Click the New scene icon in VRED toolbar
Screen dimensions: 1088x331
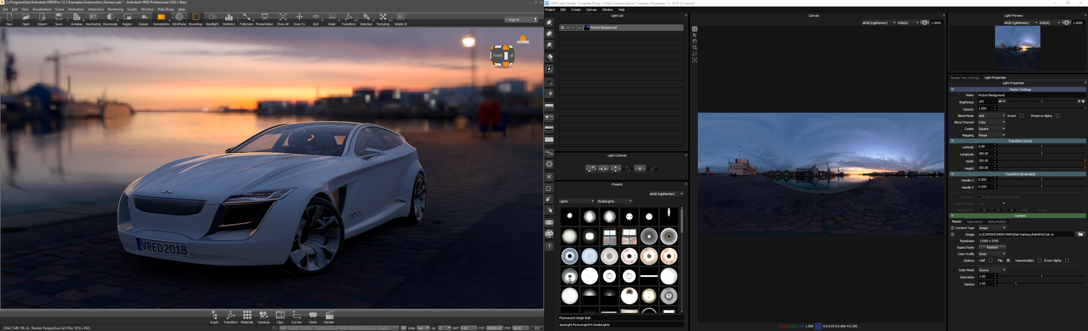(x=9, y=19)
